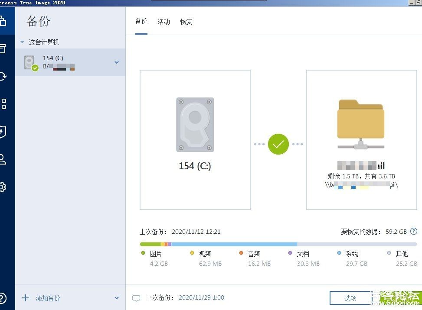The image size is (422, 310).
Task: Open the Archive sidebar icon
Action: [x=3, y=48]
